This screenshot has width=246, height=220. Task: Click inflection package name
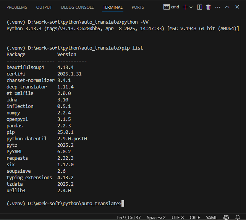(x=20, y=106)
